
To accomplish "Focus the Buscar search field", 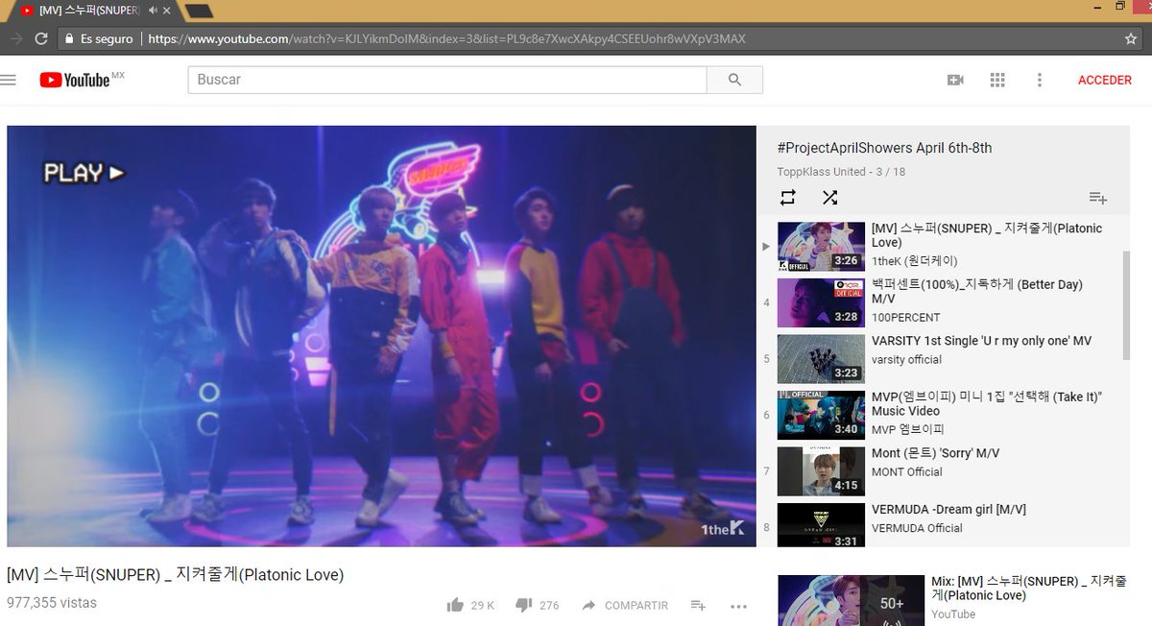I will [447, 80].
